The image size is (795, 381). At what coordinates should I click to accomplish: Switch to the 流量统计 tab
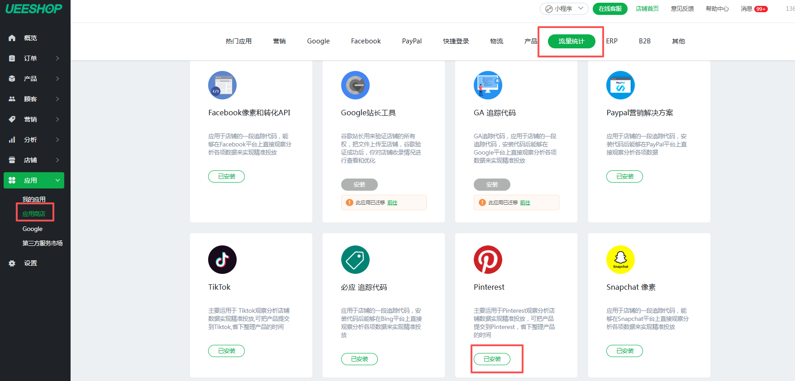[571, 41]
